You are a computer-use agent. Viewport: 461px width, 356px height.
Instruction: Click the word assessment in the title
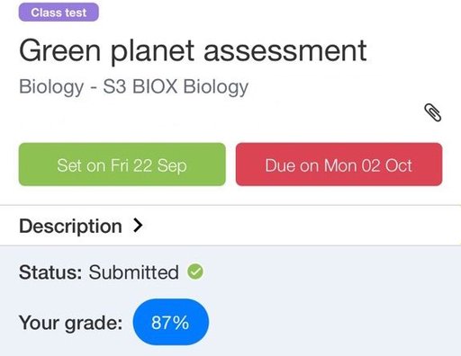tap(285, 51)
